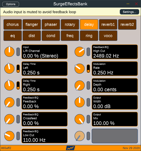Image resolution: width=141 pixels, height=151 pixels.
Task: Click the audio input muted warning text
Action: click(x=40, y=12)
